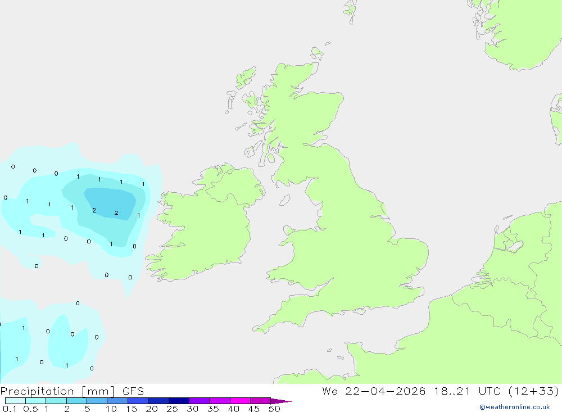Click the 35–40 mm purple legend swatch
The height and width of the screenshot is (412, 562).
(219, 401)
